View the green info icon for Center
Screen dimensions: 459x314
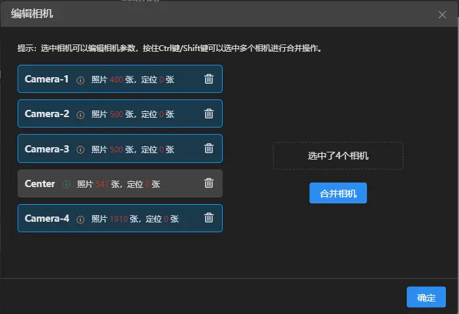point(66,184)
